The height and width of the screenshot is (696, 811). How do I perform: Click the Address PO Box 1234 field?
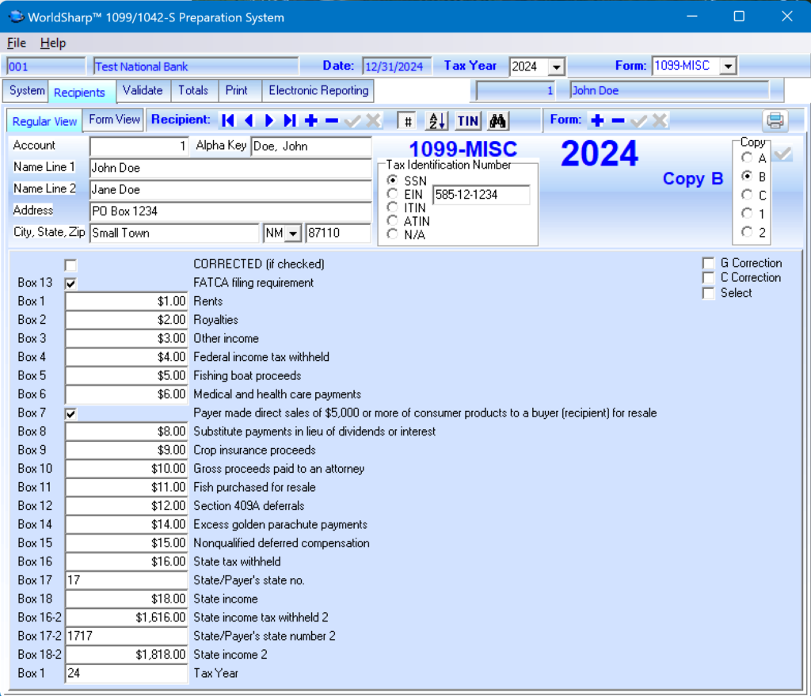(x=230, y=211)
